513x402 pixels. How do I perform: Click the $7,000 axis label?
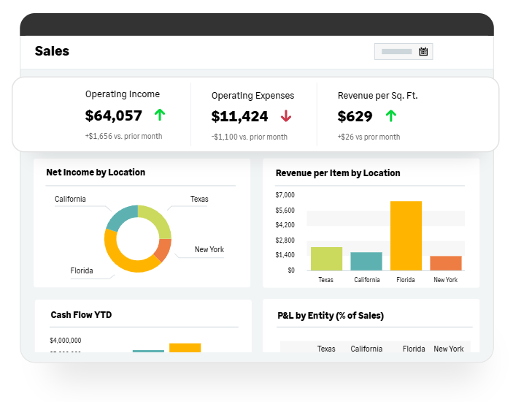coord(285,195)
